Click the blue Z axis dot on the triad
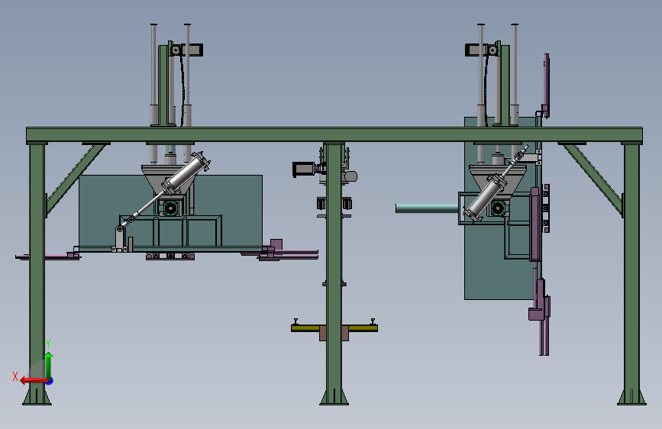Screen dimensions: 662x429 tap(50, 381)
